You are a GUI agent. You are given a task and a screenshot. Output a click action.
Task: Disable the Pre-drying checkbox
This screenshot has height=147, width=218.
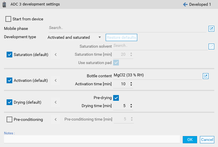pos(116,98)
